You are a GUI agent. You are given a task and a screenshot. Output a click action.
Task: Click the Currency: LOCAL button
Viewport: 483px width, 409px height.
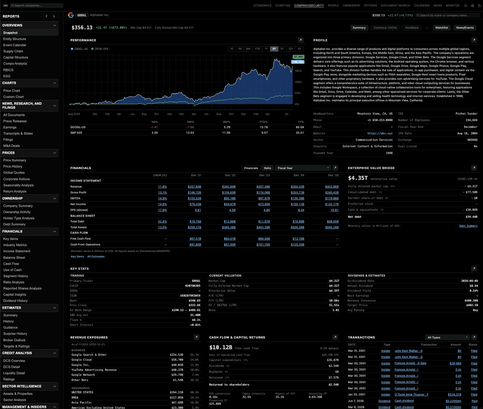pyautogui.click(x=385, y=28)
